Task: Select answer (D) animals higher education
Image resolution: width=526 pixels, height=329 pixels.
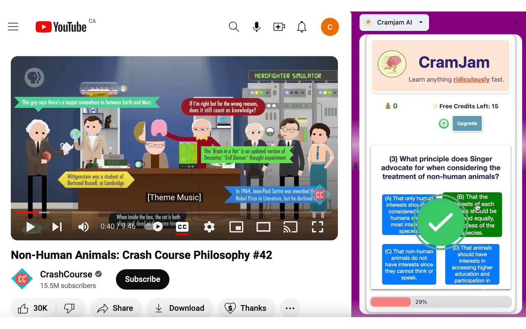Action: 472,264
